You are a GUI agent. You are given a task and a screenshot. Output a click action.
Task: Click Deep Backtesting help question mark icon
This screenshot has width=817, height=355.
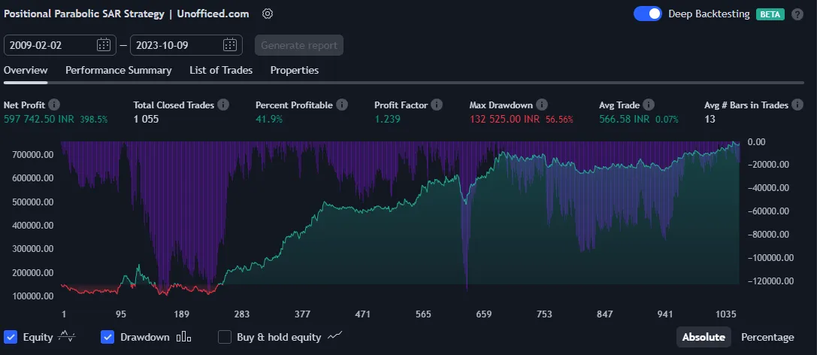pyautogui.click(x=797, y=14)
